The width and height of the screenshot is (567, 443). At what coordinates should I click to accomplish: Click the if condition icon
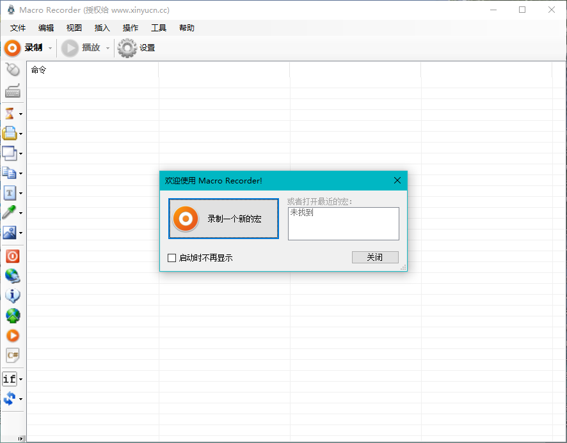coord(10,379)
